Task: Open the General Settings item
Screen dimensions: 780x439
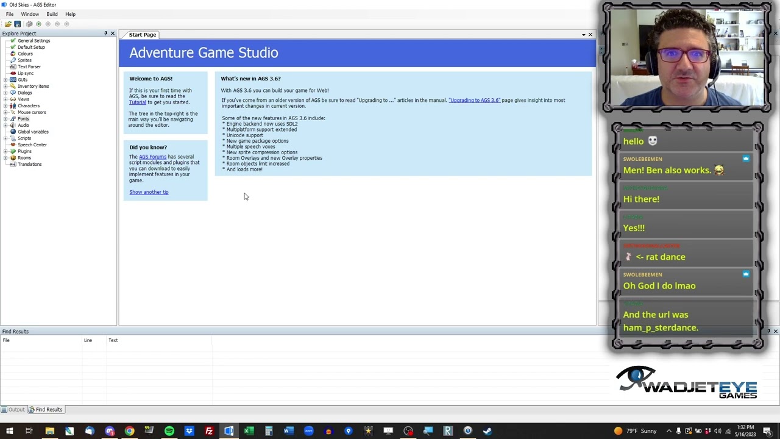Action: point(34,41)
